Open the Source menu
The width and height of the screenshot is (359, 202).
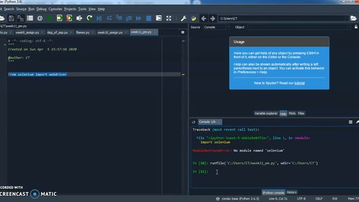click(21, 9)
